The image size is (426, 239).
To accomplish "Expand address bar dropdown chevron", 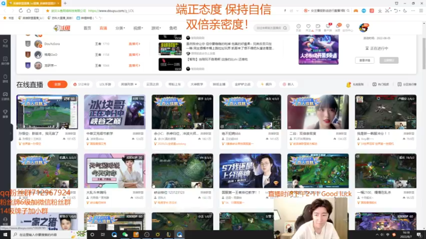I will (x=298, y=11).
